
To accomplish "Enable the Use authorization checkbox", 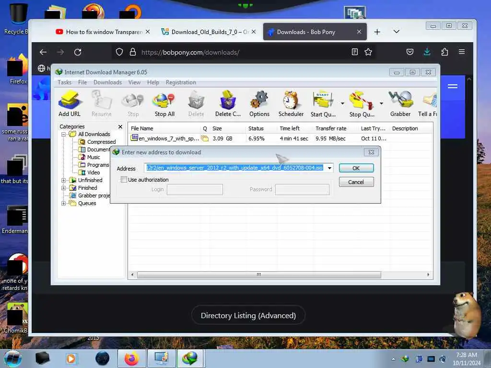I will tap(124, 180).
